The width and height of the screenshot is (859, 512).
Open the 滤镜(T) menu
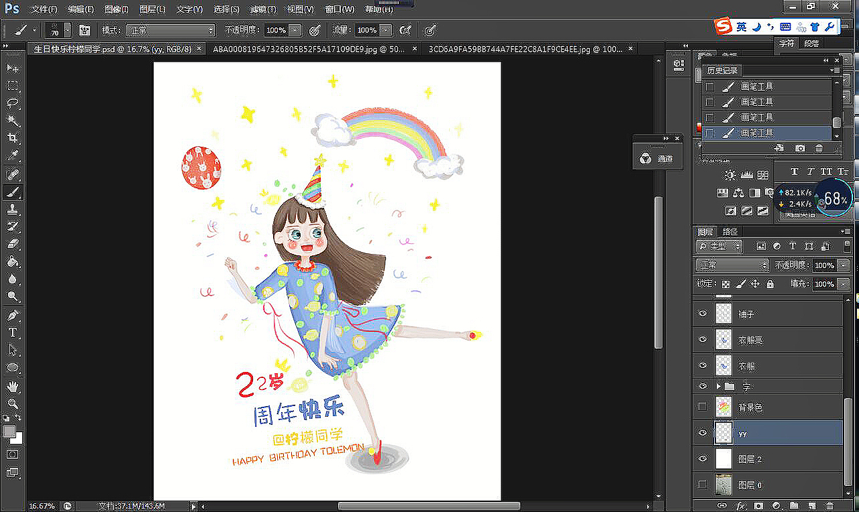tap(262, 9)
